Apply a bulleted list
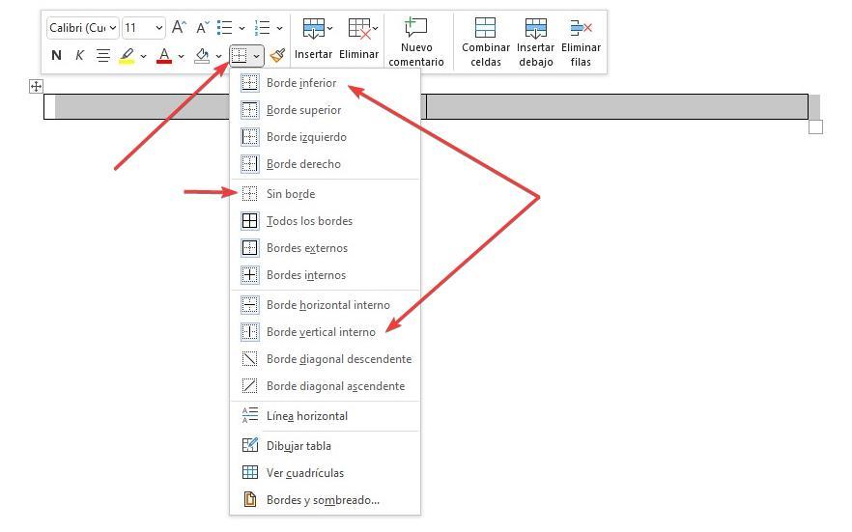852x532 pixels. [x=224, y=27]
